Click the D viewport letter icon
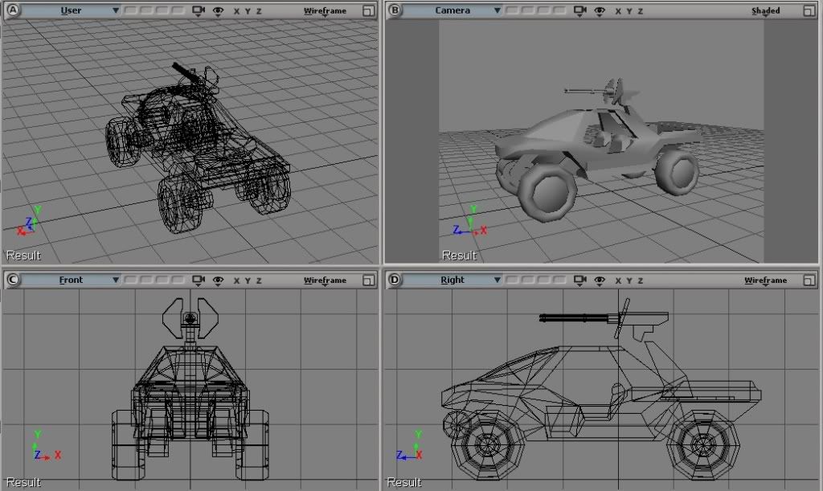This screenshot has height=491, width=823. [394, 280]
